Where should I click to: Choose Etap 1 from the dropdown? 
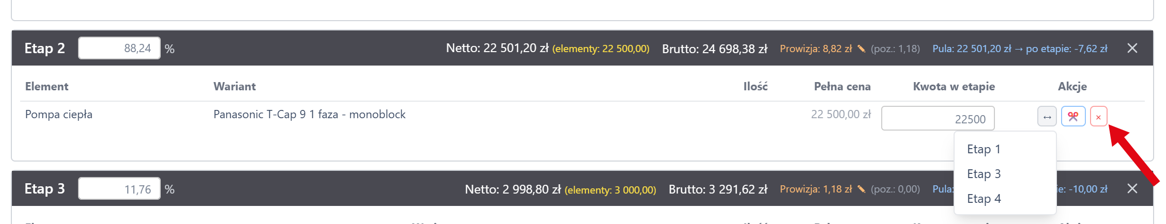[984, 149]
